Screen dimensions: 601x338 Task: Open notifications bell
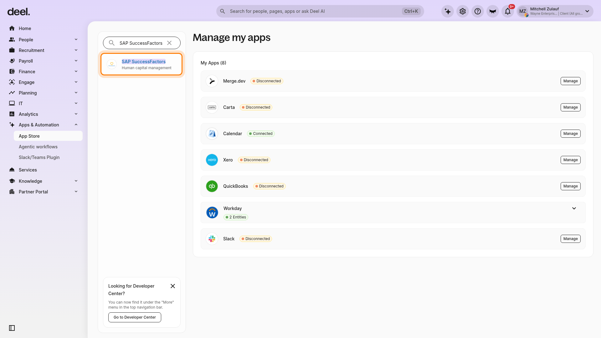(508, 12)
